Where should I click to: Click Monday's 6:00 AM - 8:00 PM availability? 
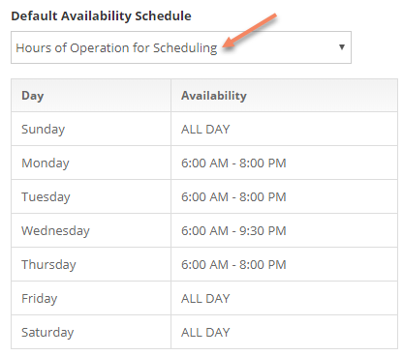tap(233, 163)
